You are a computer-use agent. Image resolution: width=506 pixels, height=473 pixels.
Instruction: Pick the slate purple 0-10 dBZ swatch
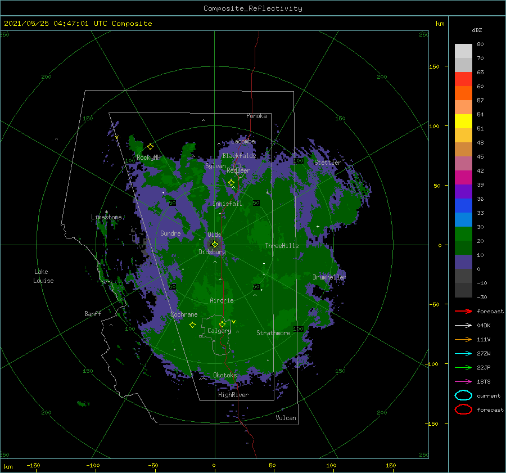pos(463,262)
